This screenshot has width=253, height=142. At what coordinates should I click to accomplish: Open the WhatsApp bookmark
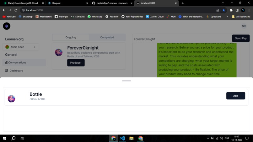pyautogui.click(x=95, y=17)
